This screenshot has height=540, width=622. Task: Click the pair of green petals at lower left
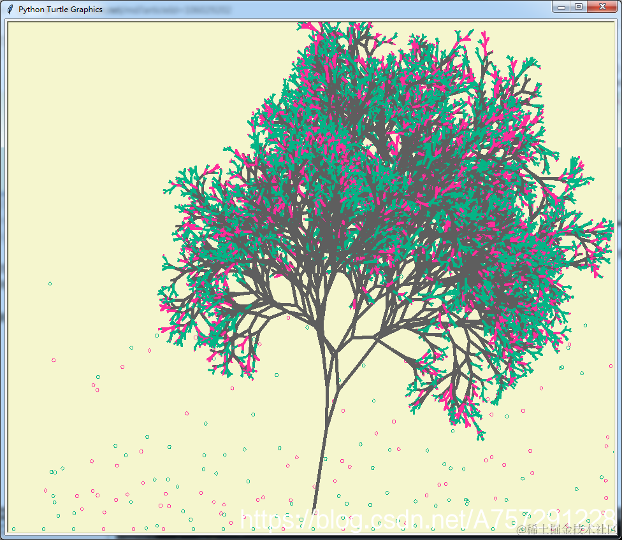pos(53,472)
